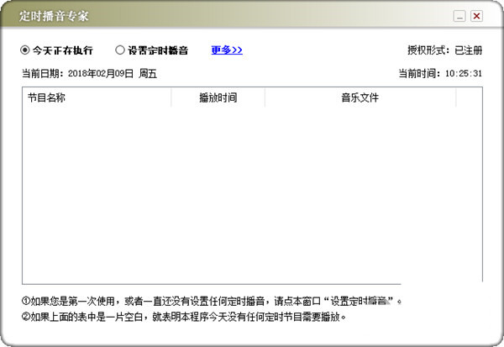The height and width of the screenshot is (347, 504).
Task: Click the 播放时间 column header
Action: [x=218, y=98]
